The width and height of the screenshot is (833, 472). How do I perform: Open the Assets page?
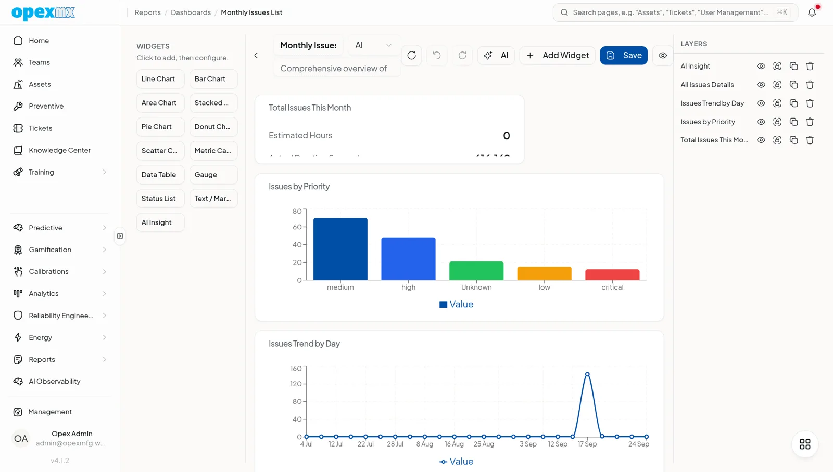(60, 84)
